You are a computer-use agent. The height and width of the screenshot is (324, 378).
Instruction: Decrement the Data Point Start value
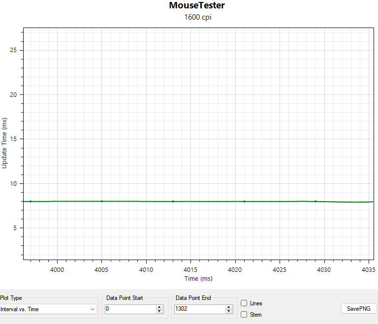[x=159, y=312]
